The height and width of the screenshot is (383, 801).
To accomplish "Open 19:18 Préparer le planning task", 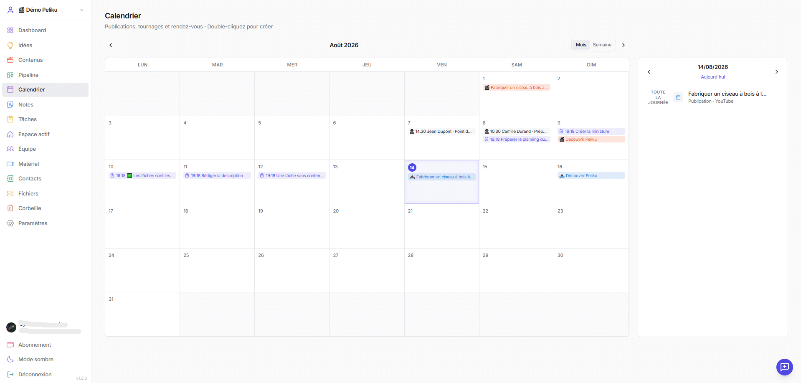I will pos(517,140).
